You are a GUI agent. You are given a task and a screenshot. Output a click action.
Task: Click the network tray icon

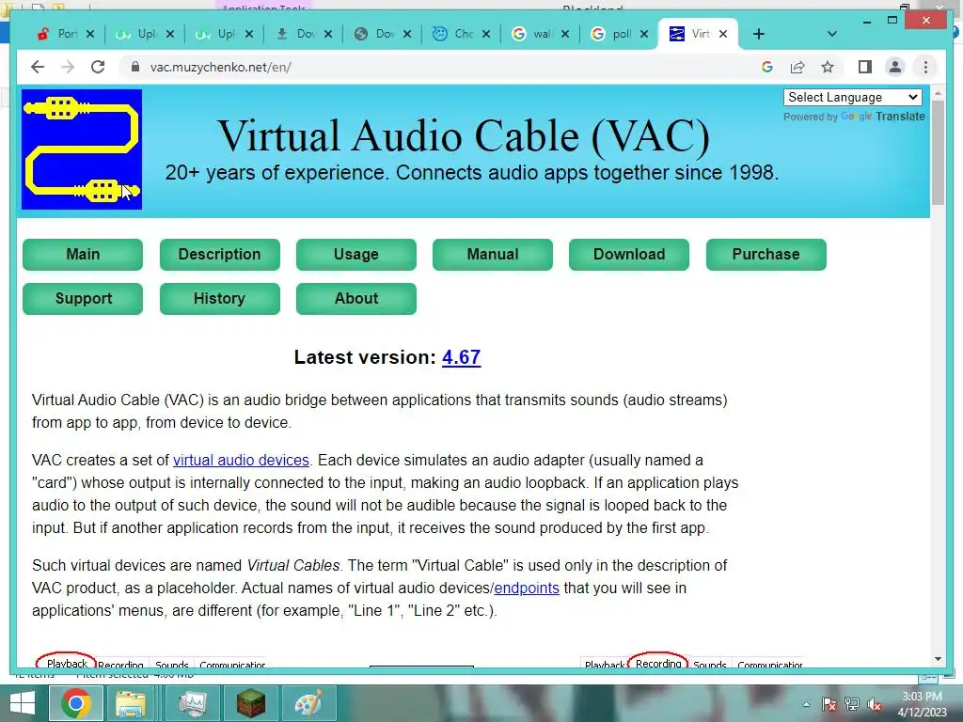click(x=852, y=704)
